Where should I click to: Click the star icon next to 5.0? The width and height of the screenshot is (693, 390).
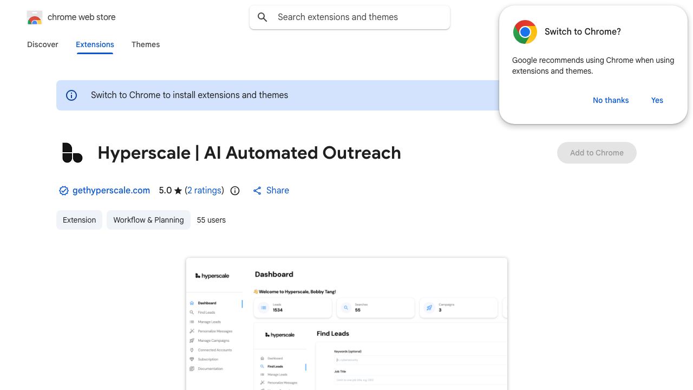(178, 191)
